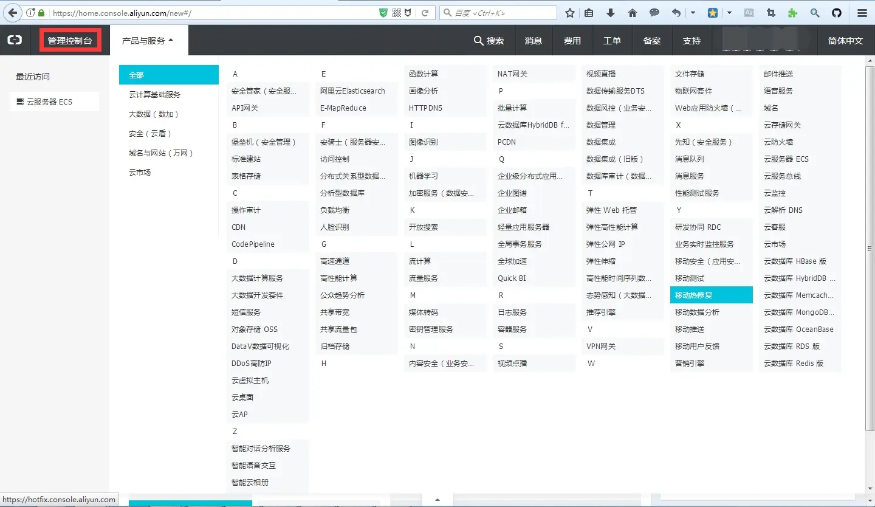Click the 管理控制台 button

(x=69, y=40)
